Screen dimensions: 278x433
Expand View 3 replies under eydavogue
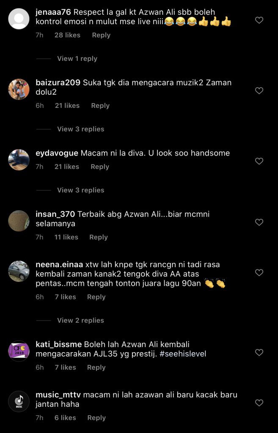81,190
